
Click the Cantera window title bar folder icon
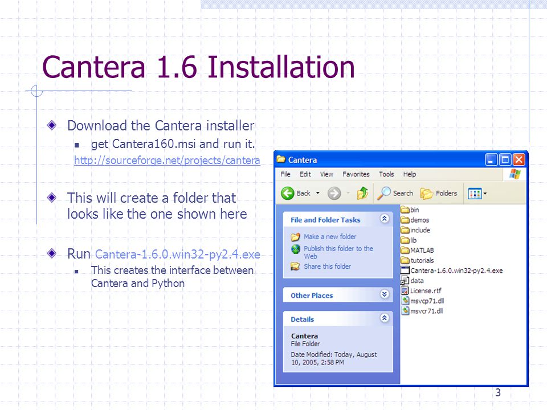[281, 159]
